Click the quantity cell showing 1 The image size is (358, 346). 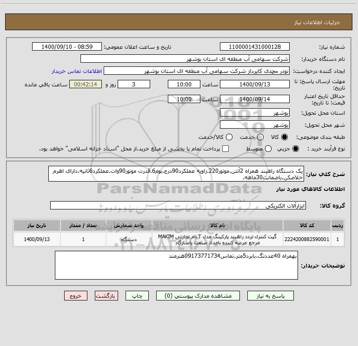coord(83,239)
